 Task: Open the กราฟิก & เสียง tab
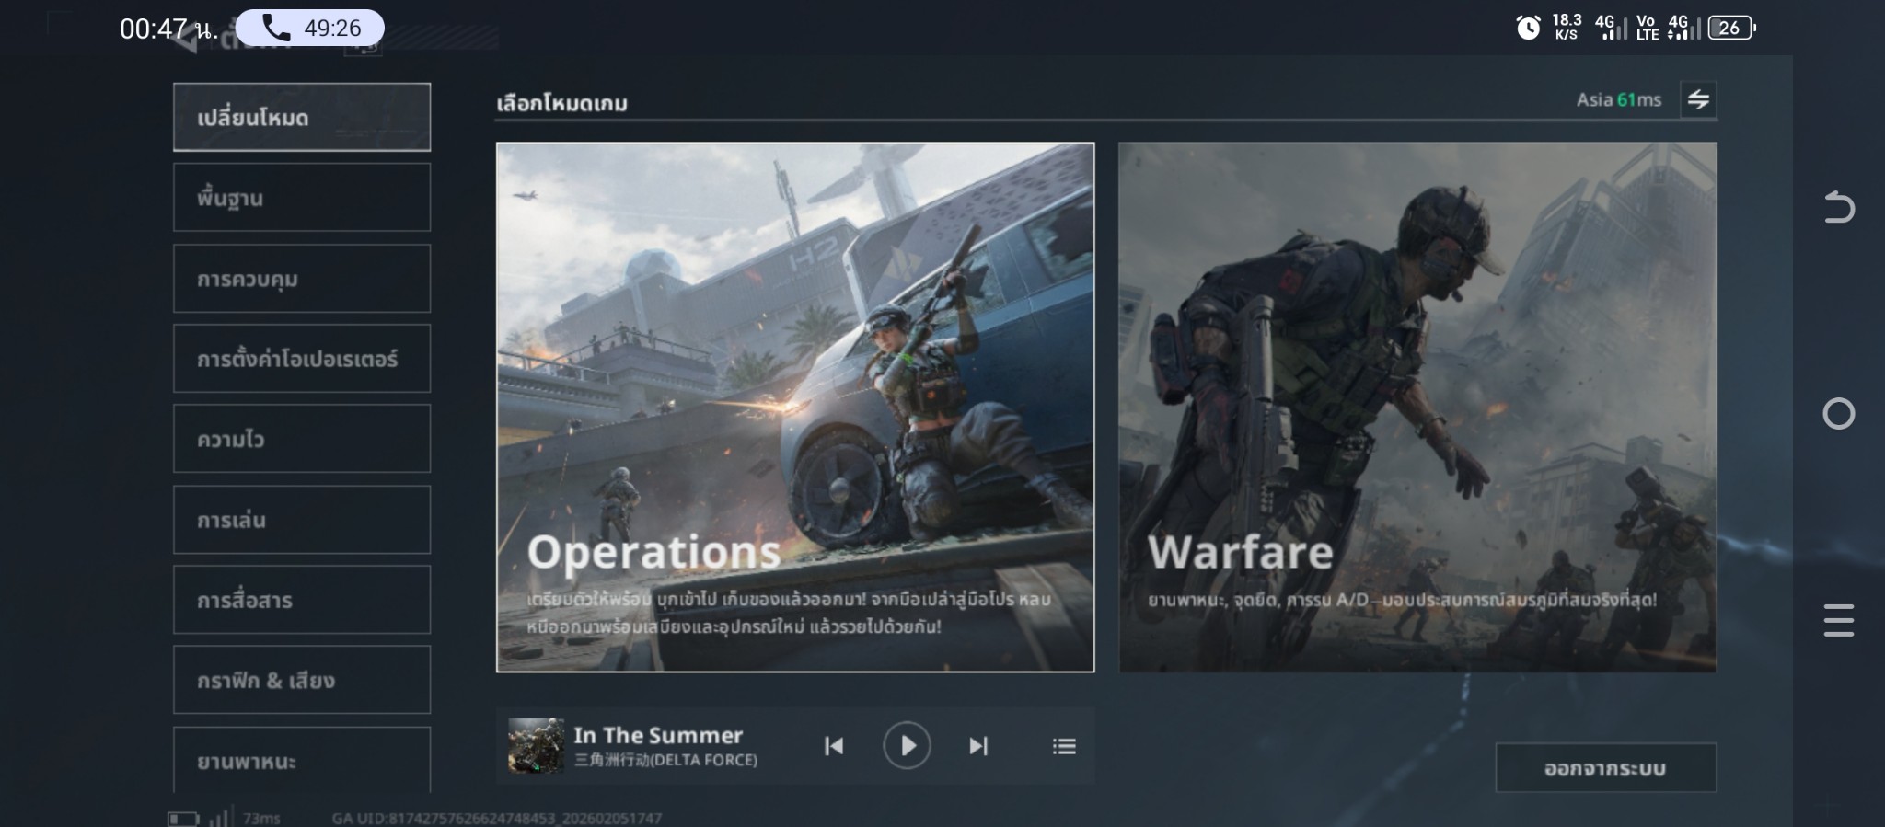(x=302, y=680)
